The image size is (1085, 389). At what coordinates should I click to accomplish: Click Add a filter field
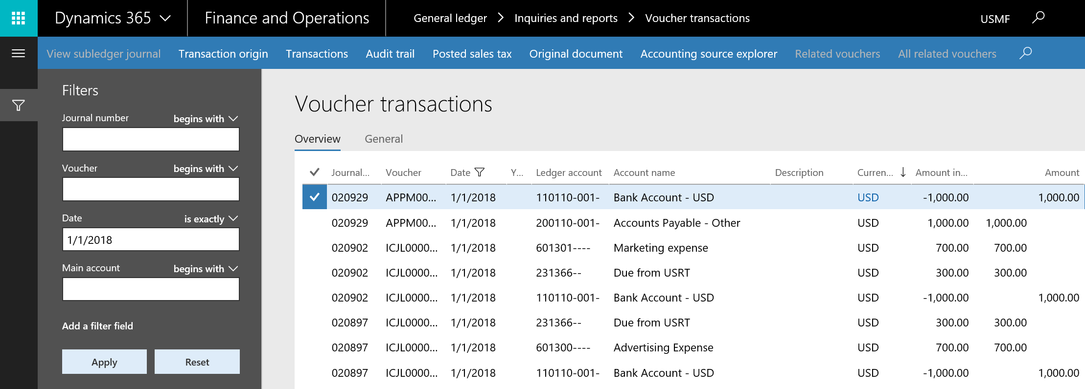[x=97, y=325]
